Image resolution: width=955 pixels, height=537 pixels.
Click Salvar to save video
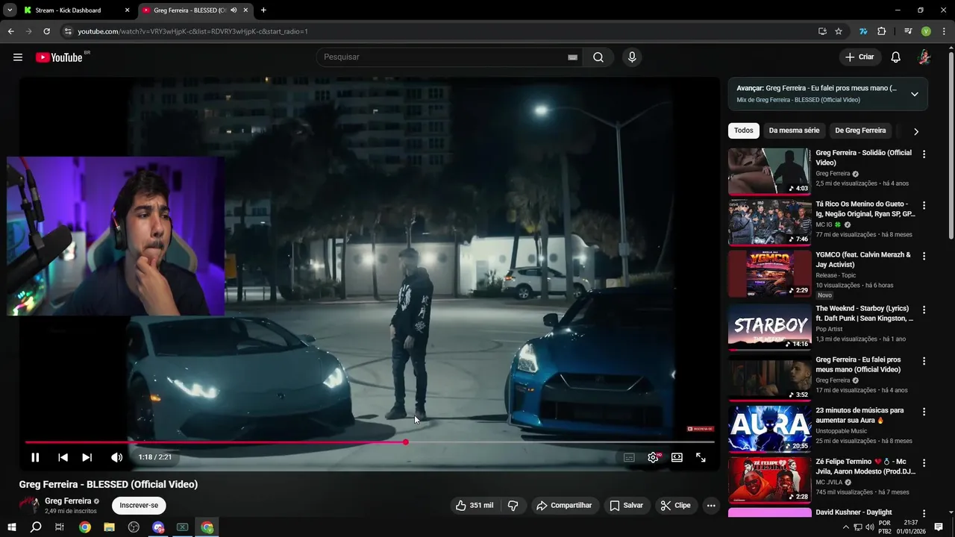click(627, 505)
